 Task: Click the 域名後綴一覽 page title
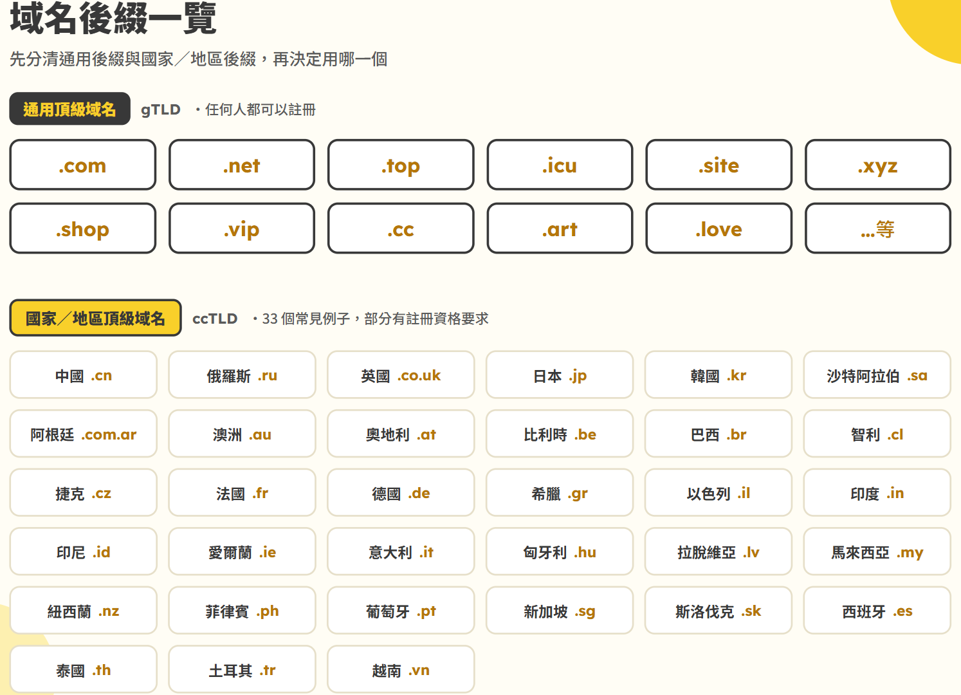click(x=113, y=17)
